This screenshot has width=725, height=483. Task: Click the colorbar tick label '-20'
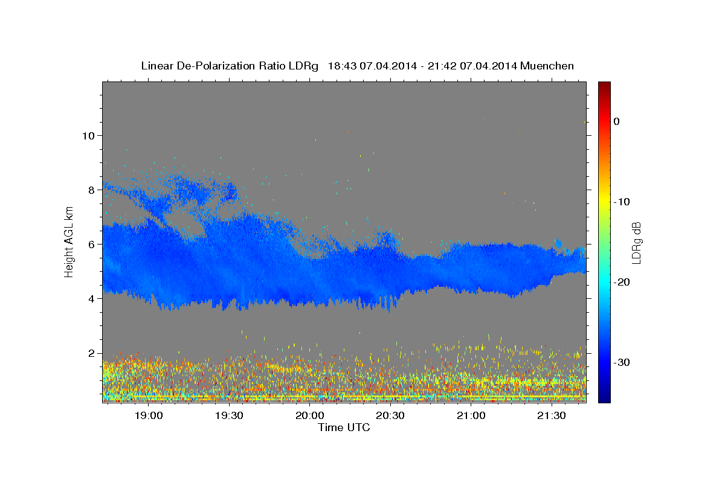click(622, 282)
